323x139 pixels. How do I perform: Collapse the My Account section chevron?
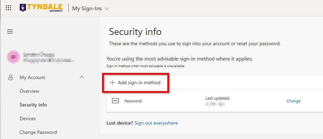click(82, 77)
